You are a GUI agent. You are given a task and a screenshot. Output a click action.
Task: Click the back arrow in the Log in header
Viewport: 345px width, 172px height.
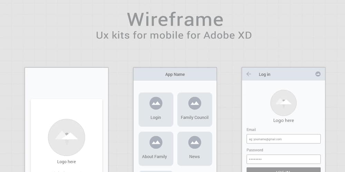249,74
